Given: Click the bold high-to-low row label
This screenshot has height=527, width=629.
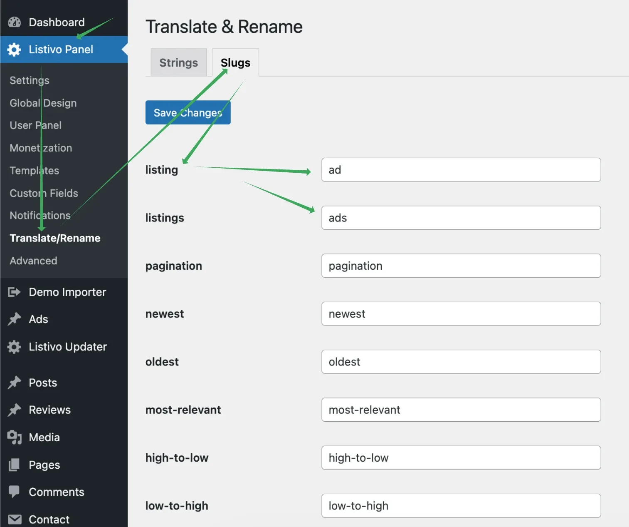Looking at the screenshot, I should [177, 458].
